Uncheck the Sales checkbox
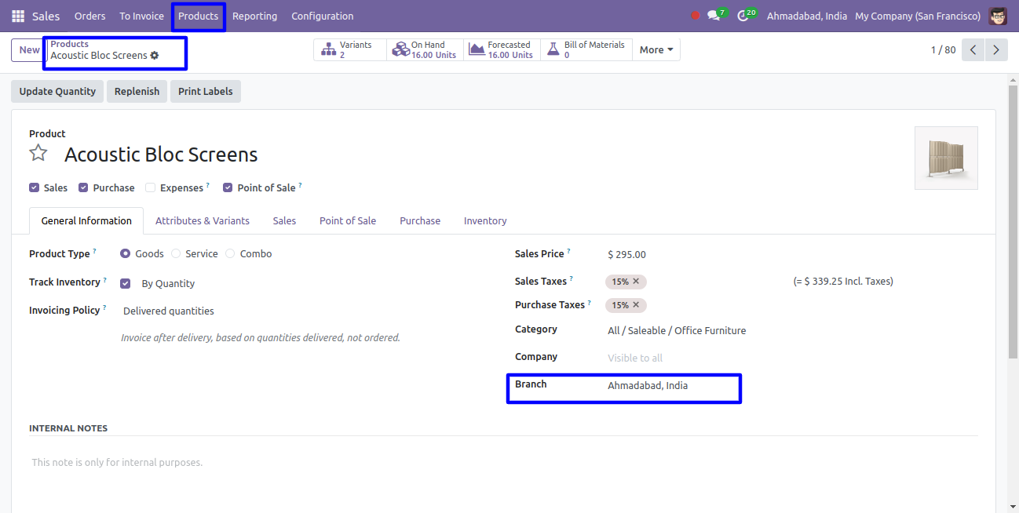 35,188
